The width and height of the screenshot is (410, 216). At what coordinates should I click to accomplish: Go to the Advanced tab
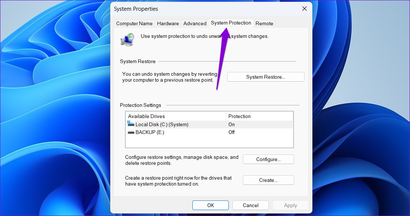click(x=195, y=23)
